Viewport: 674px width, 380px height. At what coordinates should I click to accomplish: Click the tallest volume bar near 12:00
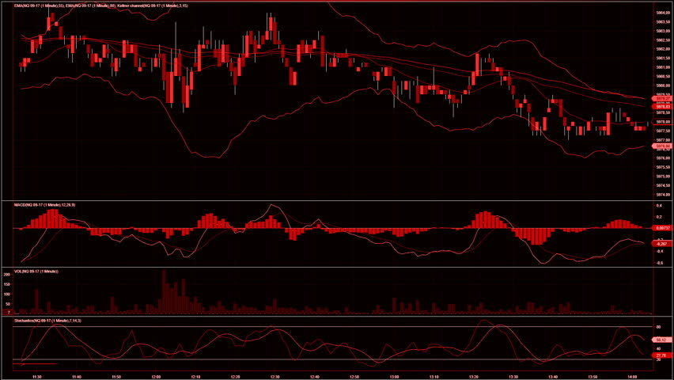coord(164,291)
